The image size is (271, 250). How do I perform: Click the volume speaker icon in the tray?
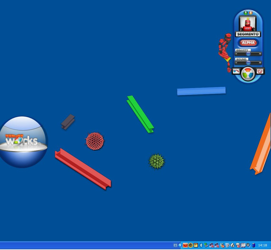(x=248, y=245)
